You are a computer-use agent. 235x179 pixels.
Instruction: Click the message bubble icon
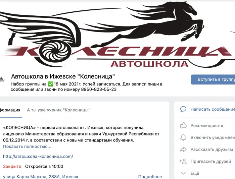point(183,109)
